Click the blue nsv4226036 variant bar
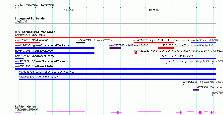The width and height of the screenshot is (223, 115). pos(55,48)
